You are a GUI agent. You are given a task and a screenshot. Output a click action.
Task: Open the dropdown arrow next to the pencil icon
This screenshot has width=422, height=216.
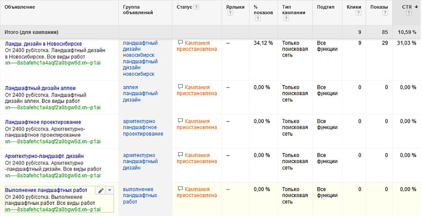(110, 191)
